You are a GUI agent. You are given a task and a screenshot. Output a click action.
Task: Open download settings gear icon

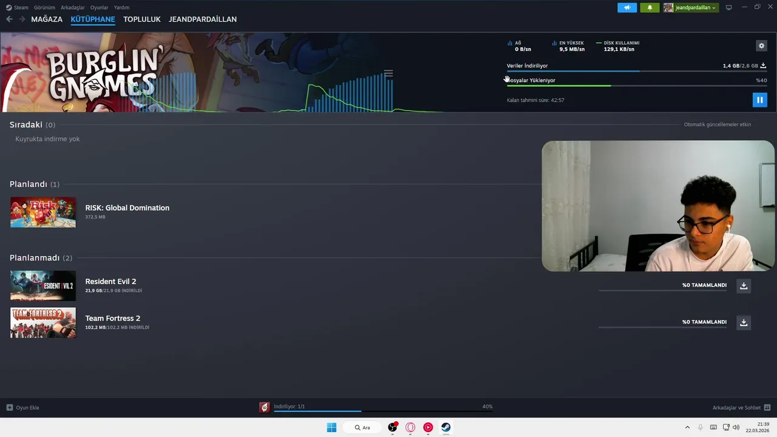[x=761, y=46]
